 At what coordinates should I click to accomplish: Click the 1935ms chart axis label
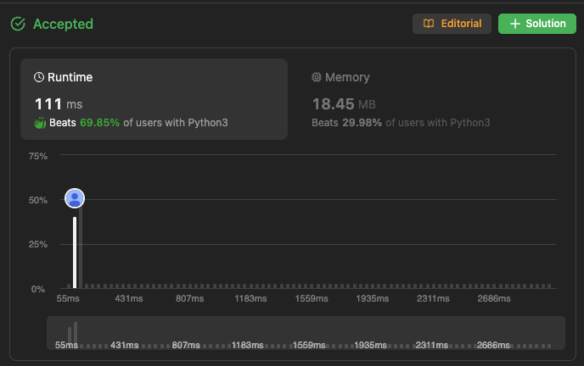tap(372, 299)
